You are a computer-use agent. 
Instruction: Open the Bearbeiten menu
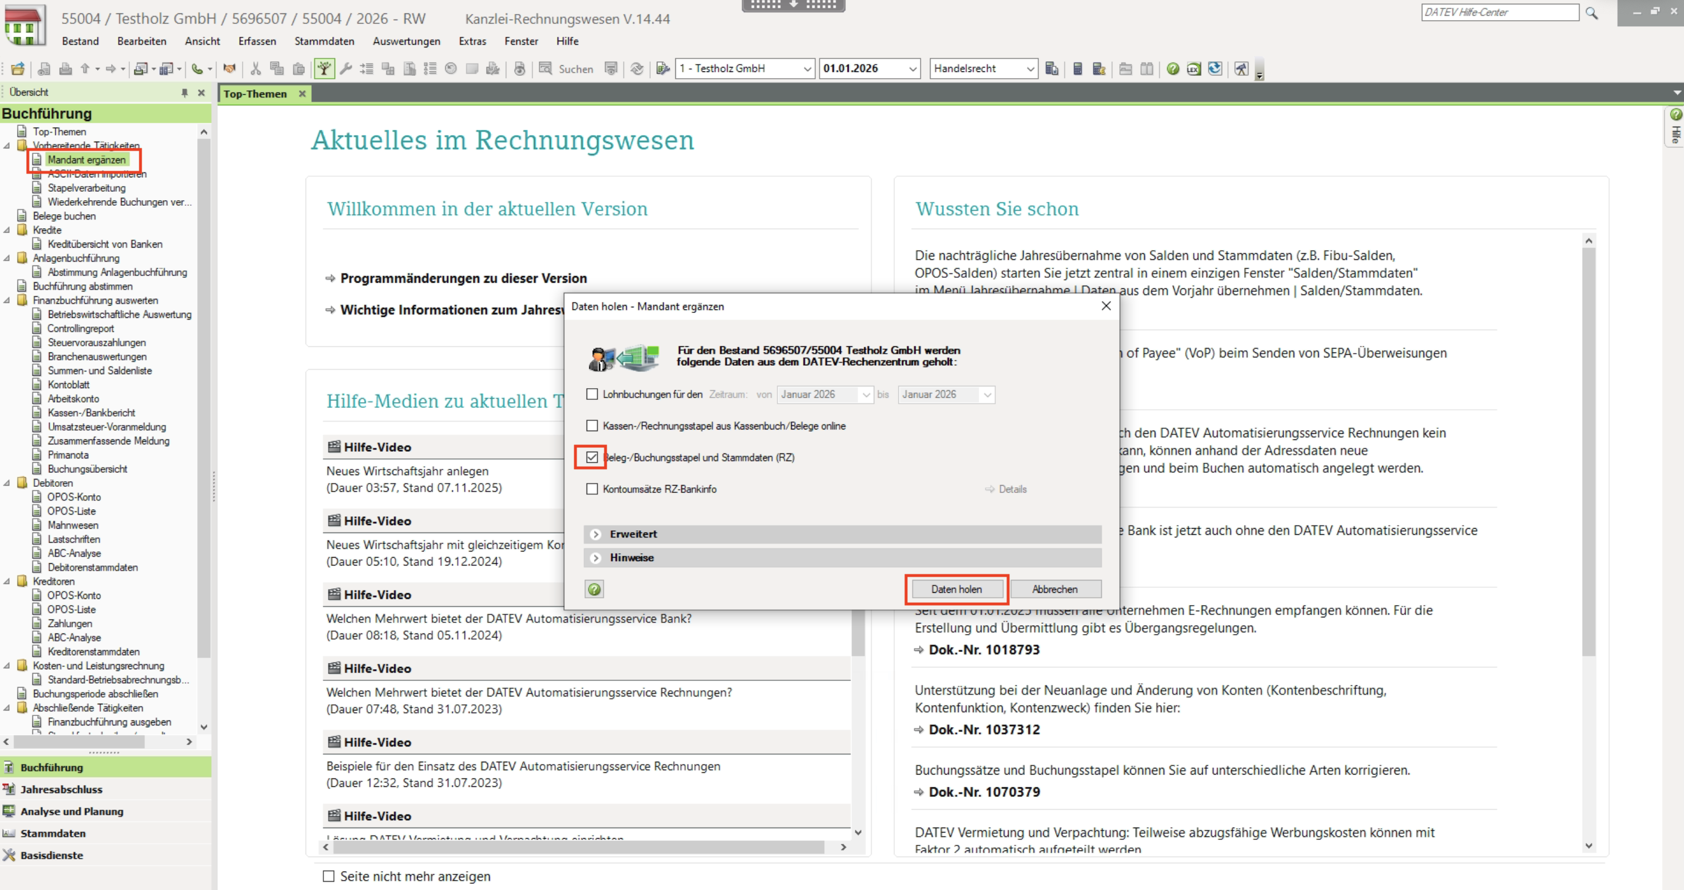(142, 41)
